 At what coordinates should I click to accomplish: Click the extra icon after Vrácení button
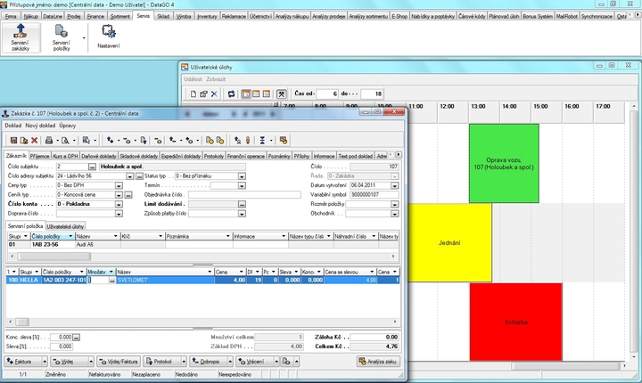click(286, 362)
